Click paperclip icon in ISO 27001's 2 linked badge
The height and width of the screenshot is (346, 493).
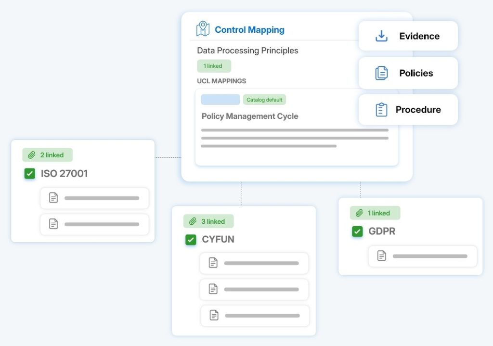31,155
